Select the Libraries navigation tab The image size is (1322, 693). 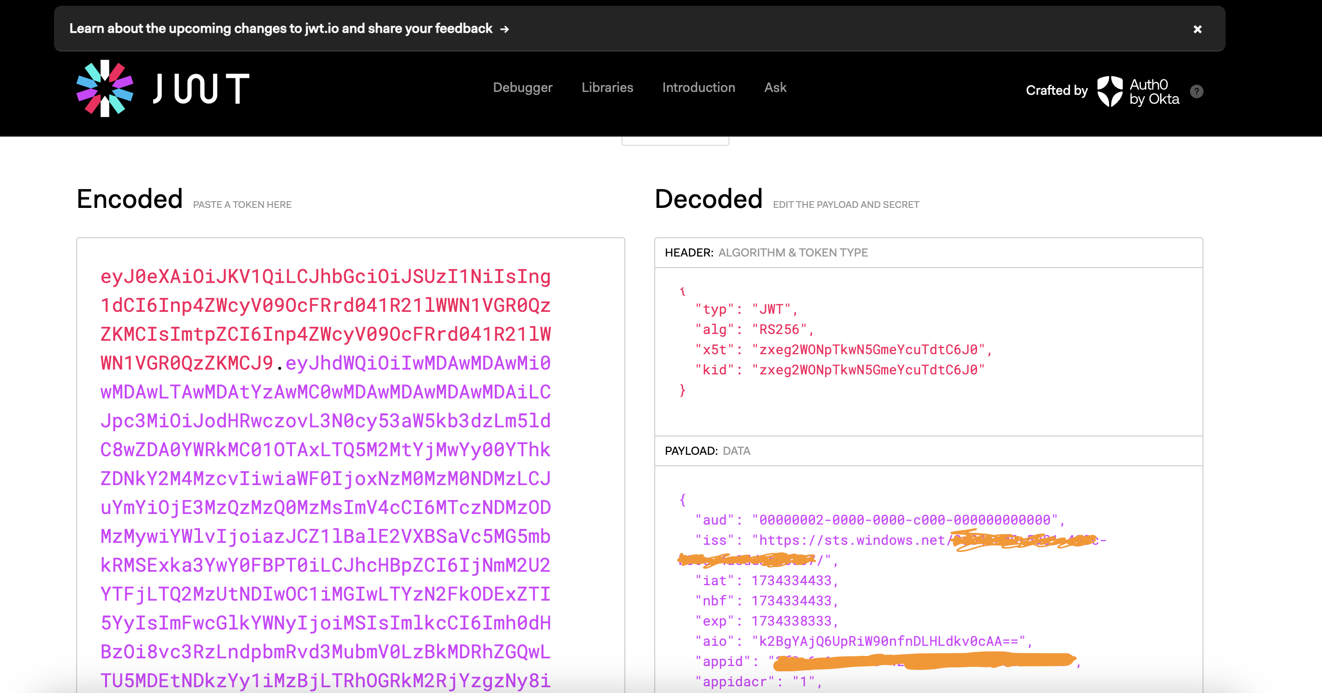point(608,87)
